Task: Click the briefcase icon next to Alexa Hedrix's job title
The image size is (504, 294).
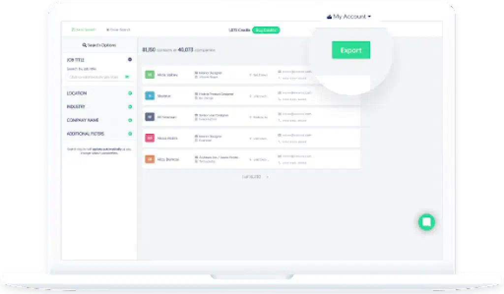Action: [x=196, y=136]
